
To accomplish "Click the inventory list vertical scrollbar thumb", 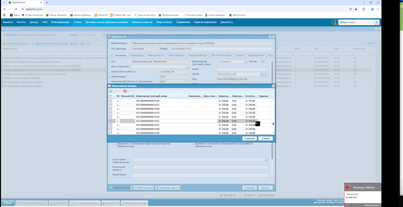I will pyautogui.click(x=273, y=124).
